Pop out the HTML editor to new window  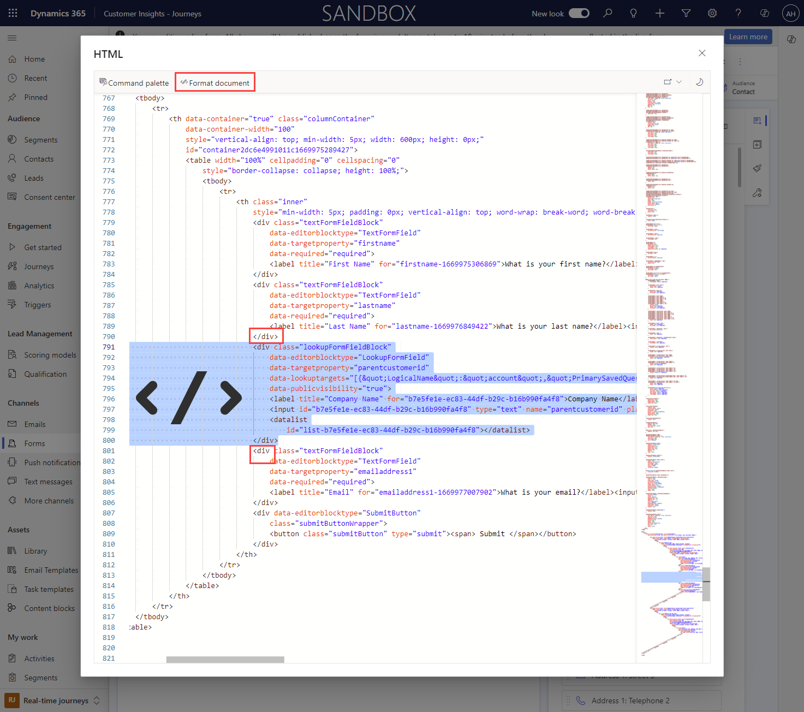pos(667,81)
